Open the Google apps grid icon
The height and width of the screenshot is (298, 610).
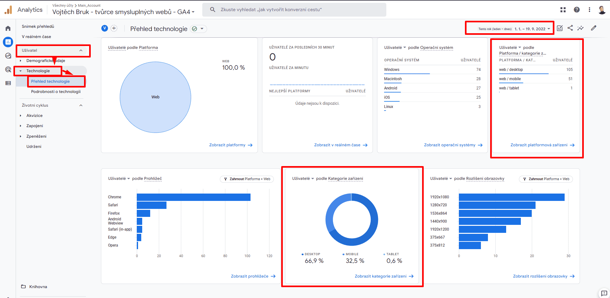coord(563,10)
